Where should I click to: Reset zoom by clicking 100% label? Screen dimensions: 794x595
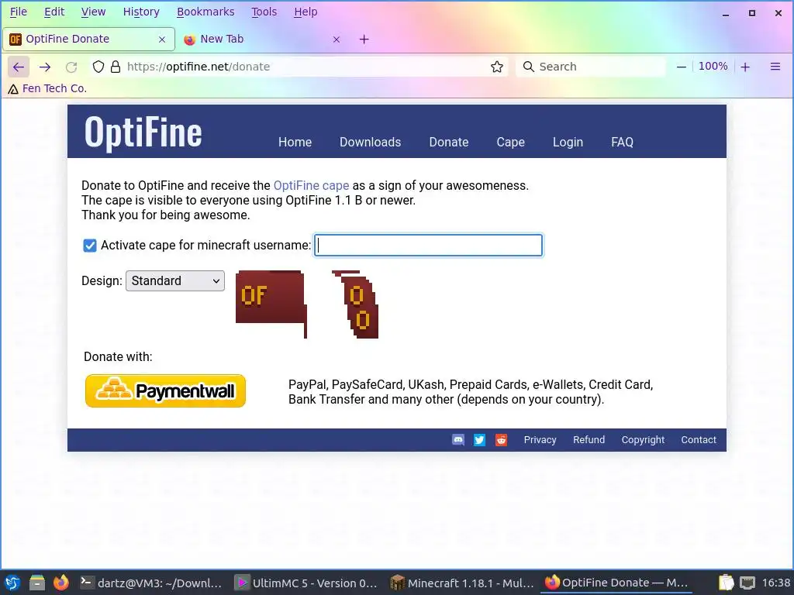(x=713, y=67)
